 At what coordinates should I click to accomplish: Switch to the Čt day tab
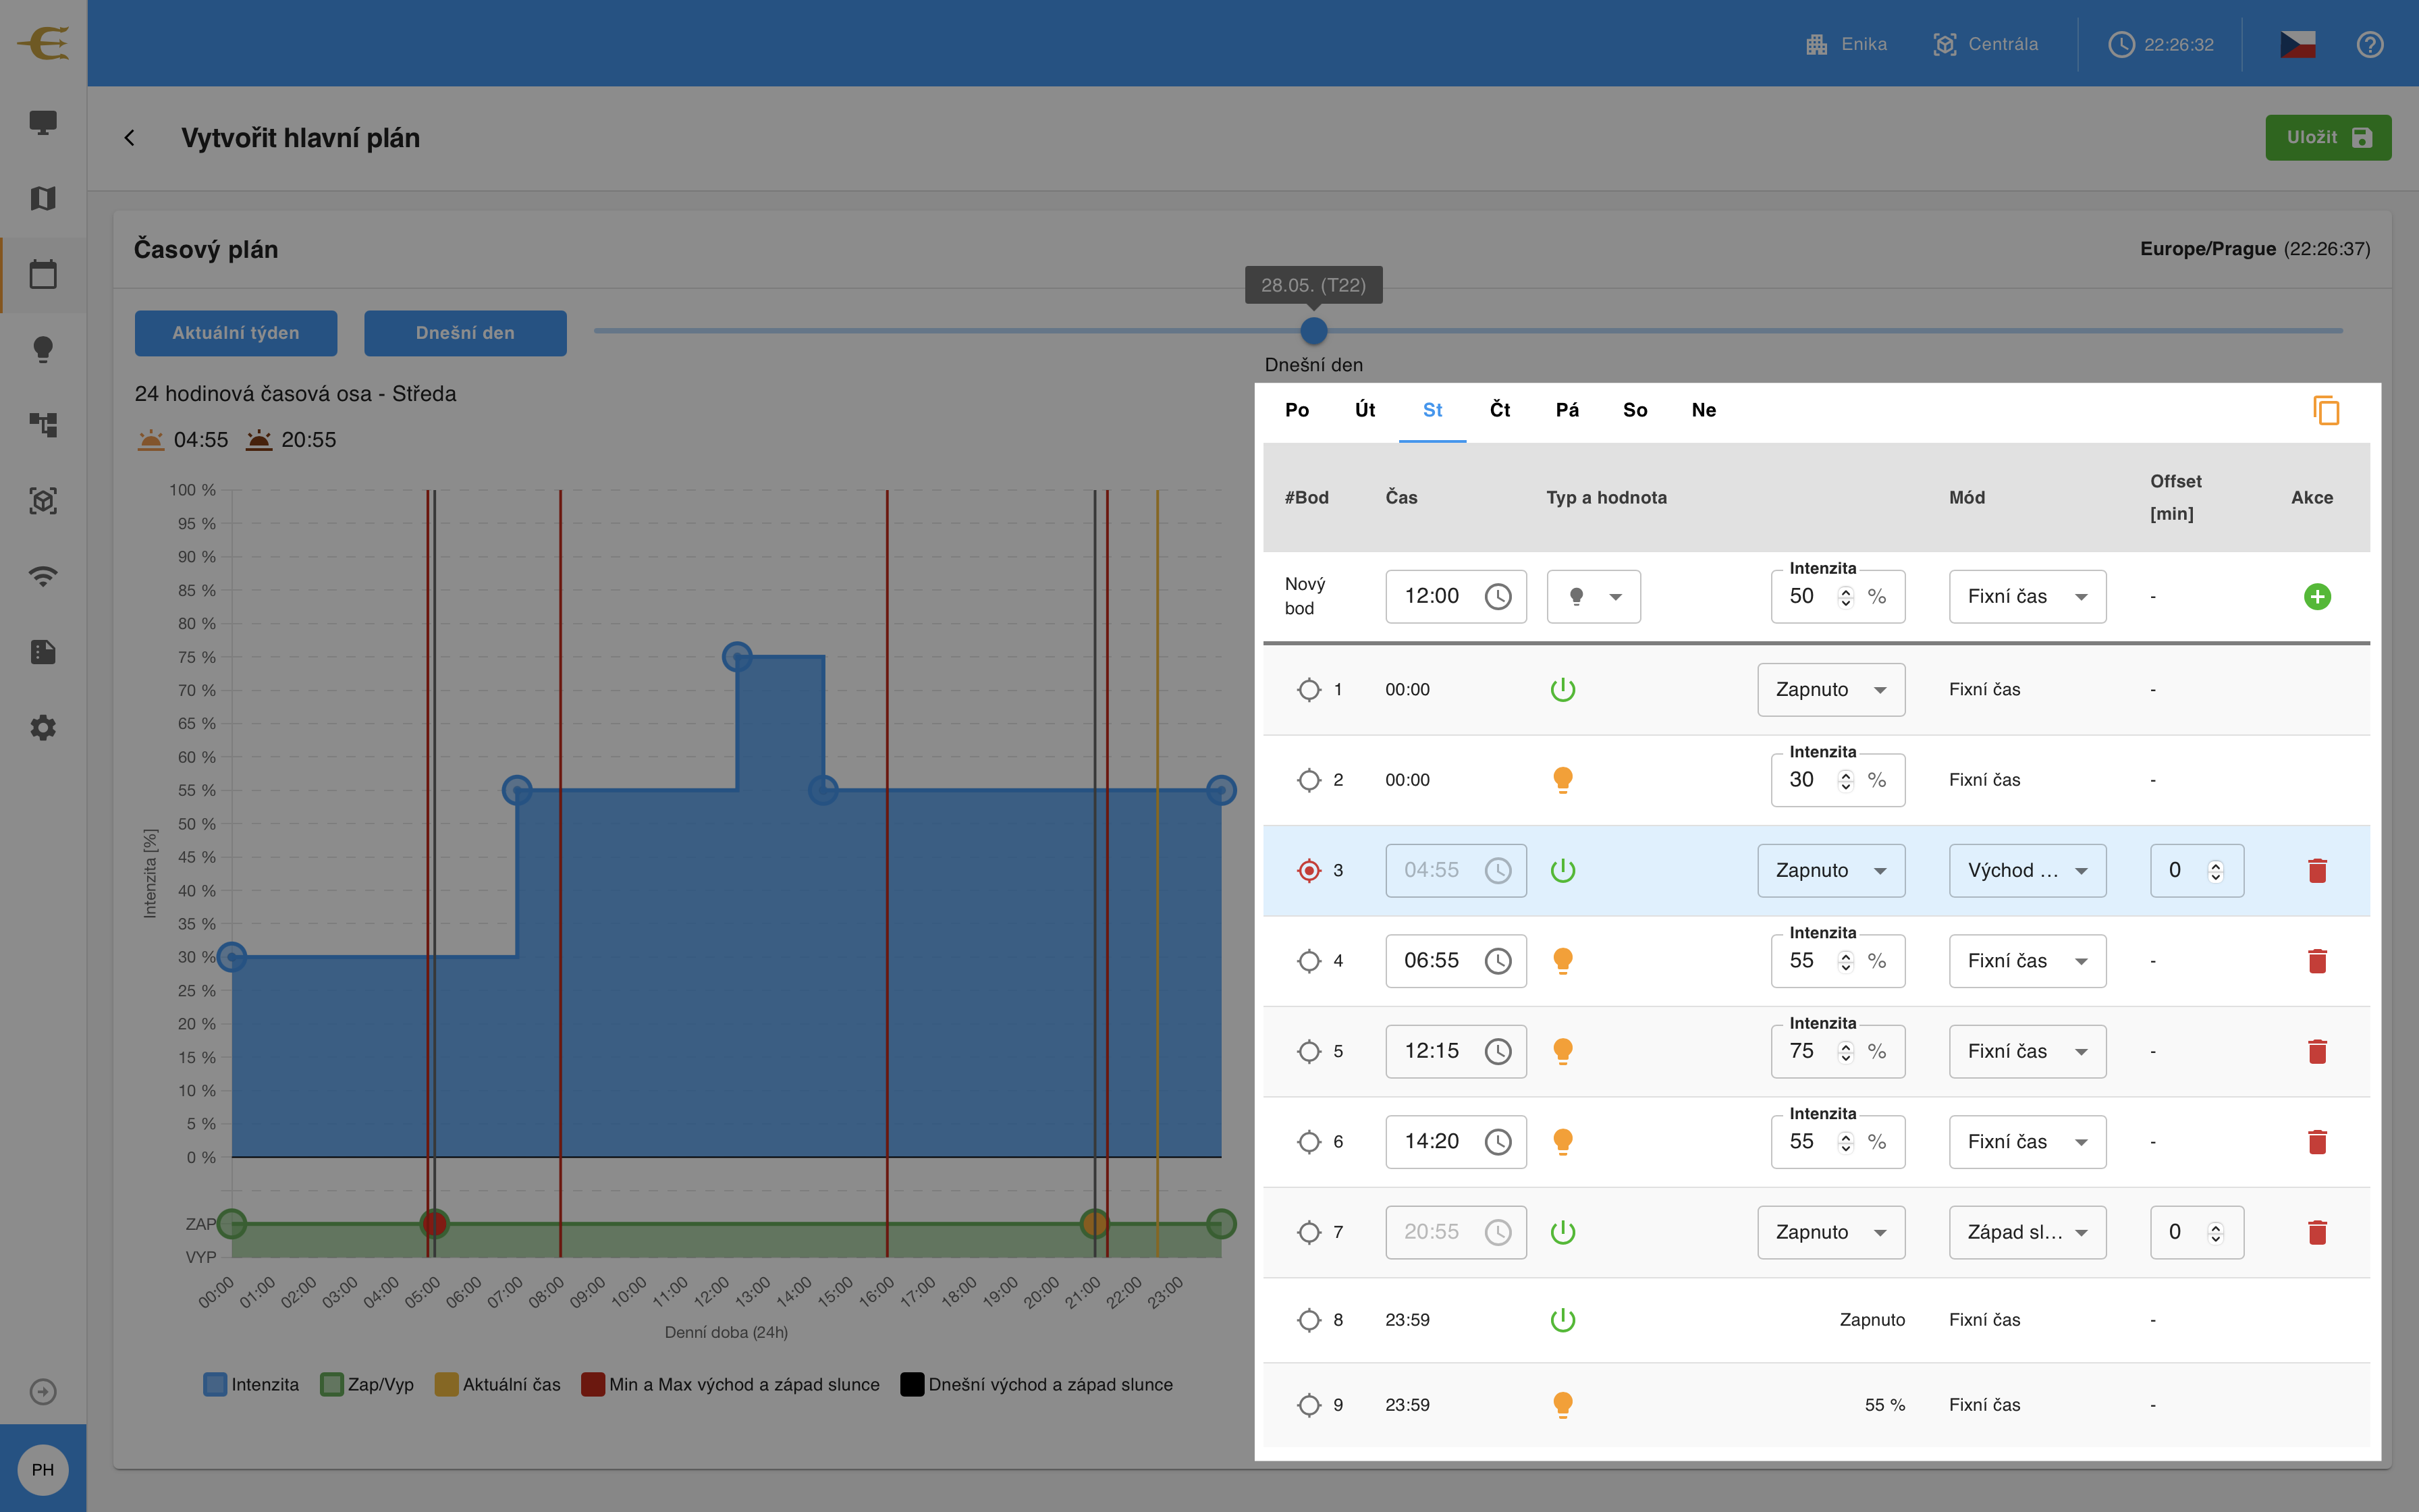coord(1499,410)
